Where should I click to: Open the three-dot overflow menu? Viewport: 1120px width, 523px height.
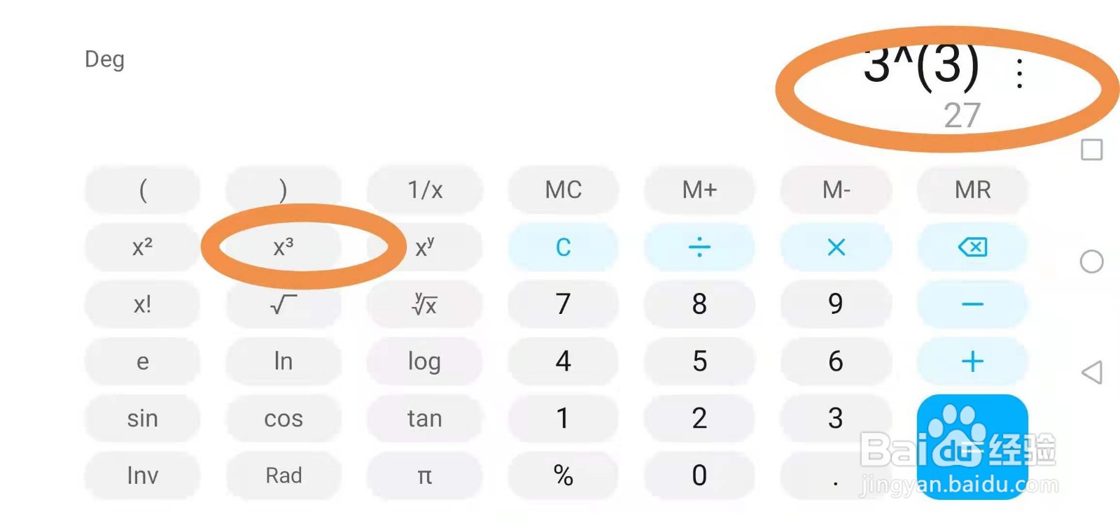(x=1019, y=73)
